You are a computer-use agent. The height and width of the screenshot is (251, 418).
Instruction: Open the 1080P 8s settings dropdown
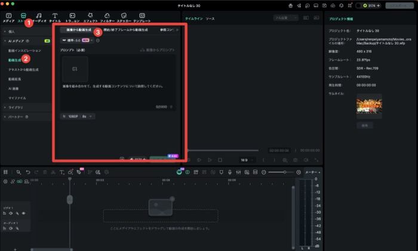tap(78, 116)
